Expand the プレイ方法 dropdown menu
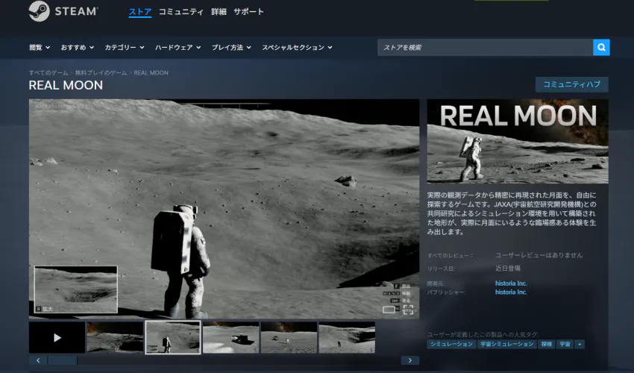 [x=230, y=48]
